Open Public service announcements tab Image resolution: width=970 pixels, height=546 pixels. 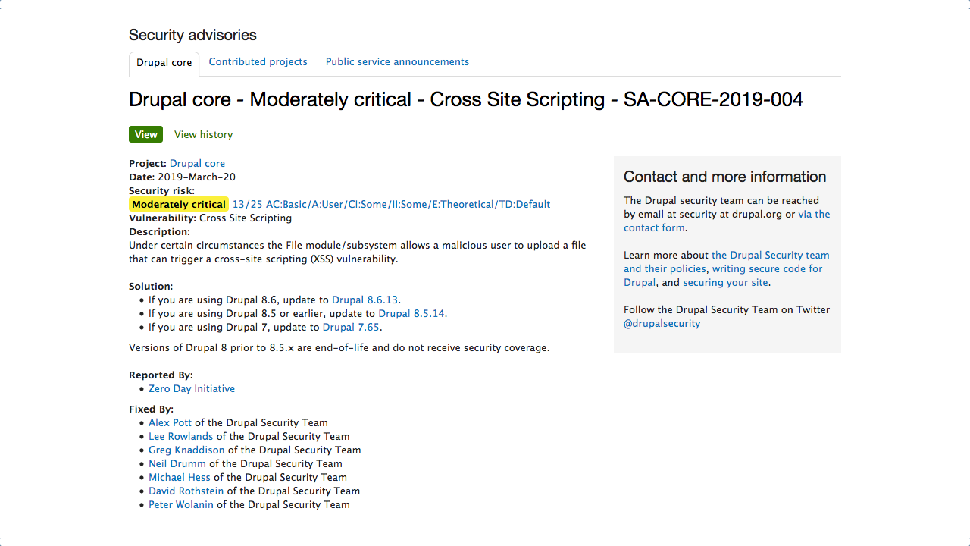pos(397,62)
